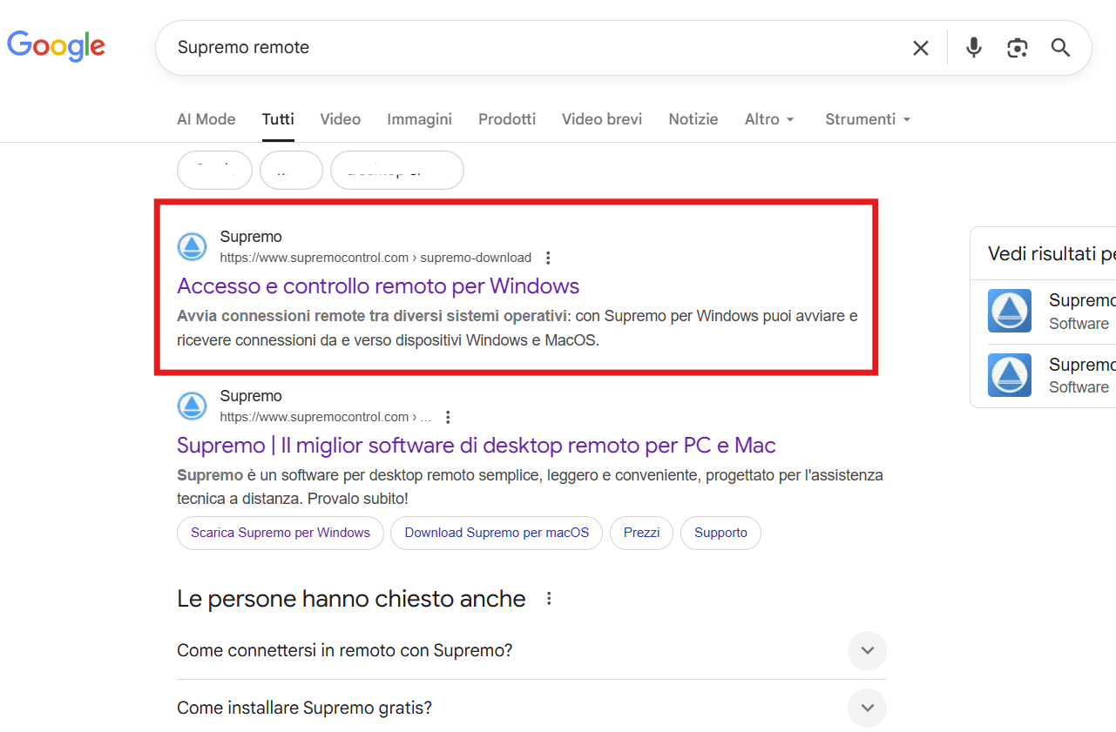Click the magnifying glass search icon
Image resolution: width=1116 pixels, height=732 pixels.
pos(1060,48)
